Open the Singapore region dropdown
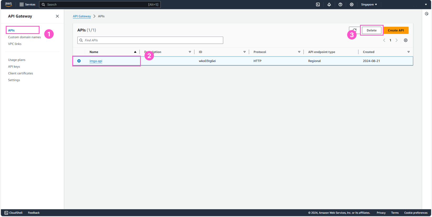This screenshot has width=432, height=217. (369, 4)
